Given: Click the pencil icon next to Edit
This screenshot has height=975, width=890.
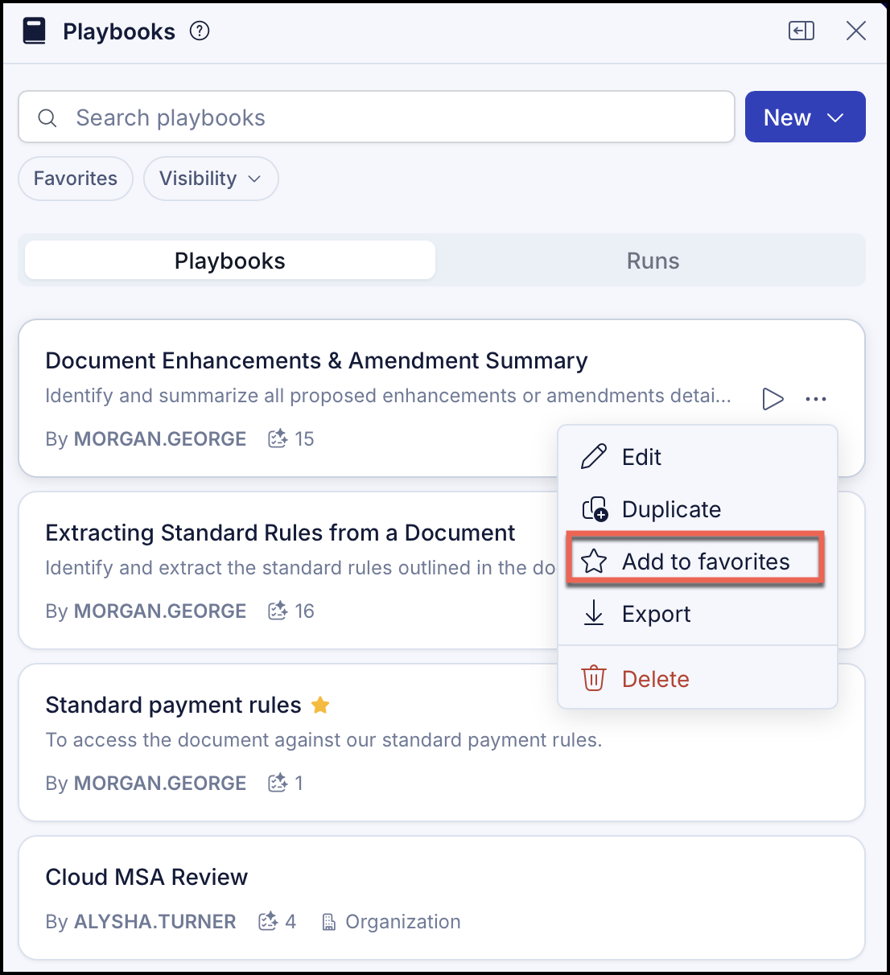Looking at the screenshot, I should coord(594,457).
